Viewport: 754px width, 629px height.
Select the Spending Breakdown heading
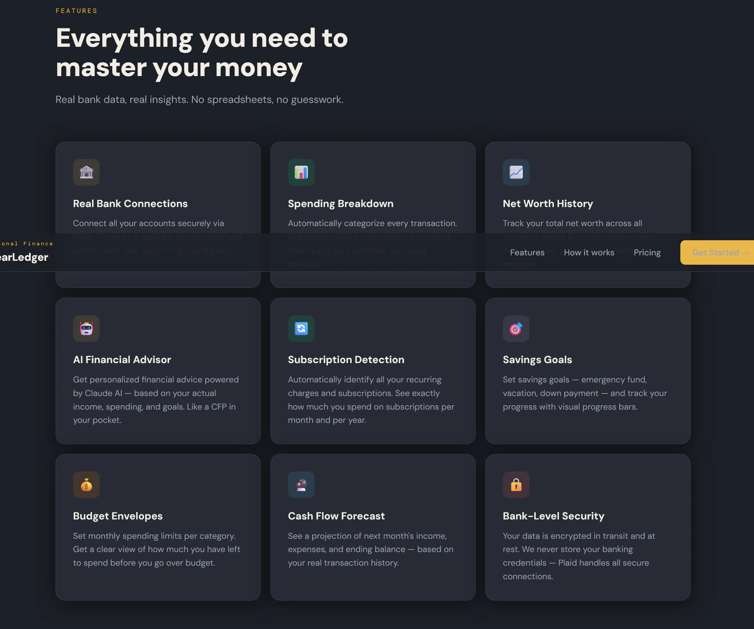[341, 203]
